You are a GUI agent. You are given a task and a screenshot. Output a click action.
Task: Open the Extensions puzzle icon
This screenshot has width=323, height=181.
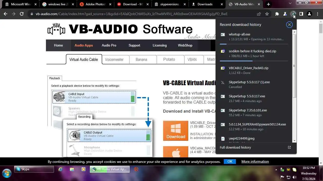[x=277, y=14]
